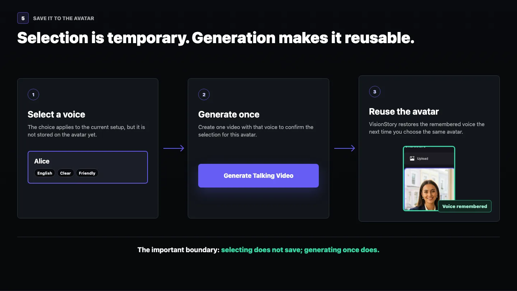The width and height of the screenshot is (517, 291).
Task: Click the circled number 2 icon
Action: tap(204, 95)
